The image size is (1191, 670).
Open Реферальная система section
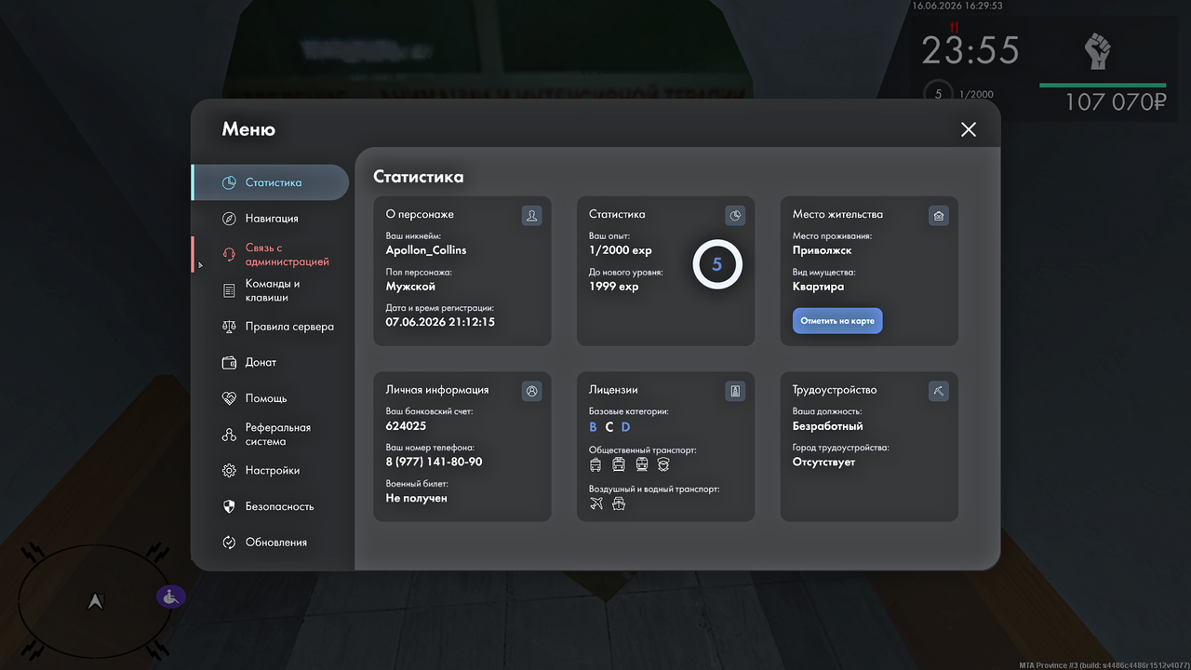coord(271,435)
